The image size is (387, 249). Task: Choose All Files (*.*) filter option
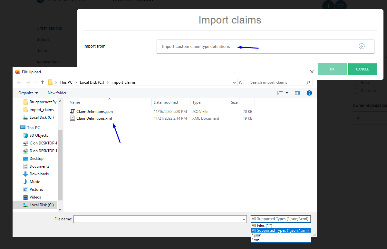point(262,226)
